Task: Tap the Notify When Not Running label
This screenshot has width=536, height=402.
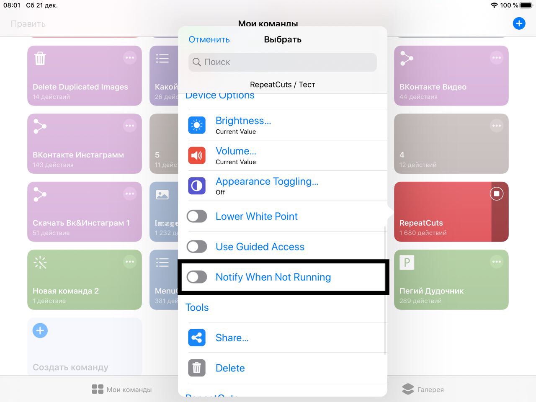Action: 273,277
